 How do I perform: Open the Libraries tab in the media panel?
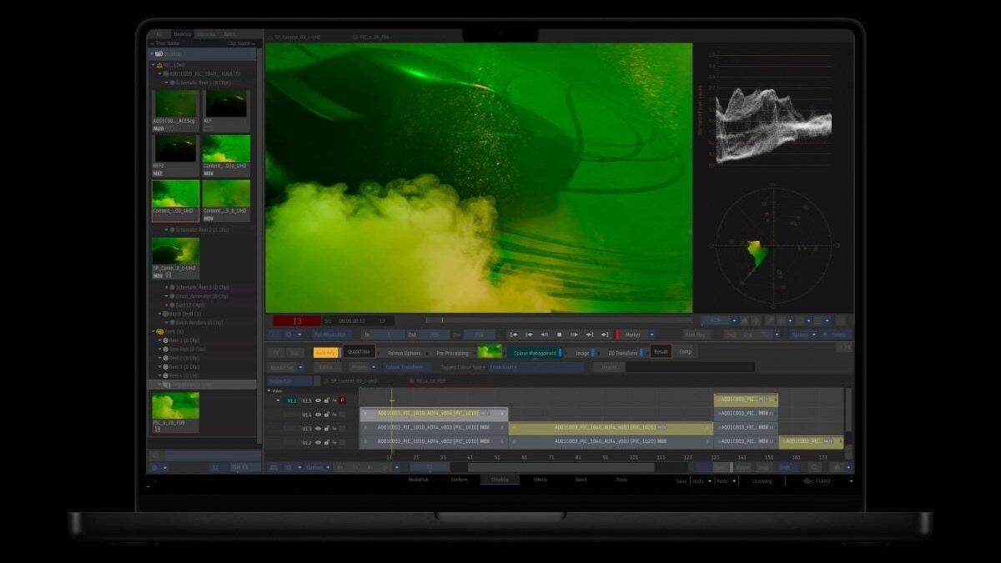[x=206, y=33]
